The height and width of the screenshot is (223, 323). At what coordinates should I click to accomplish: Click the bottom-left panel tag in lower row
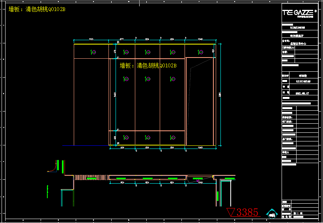tap(125, 138)
